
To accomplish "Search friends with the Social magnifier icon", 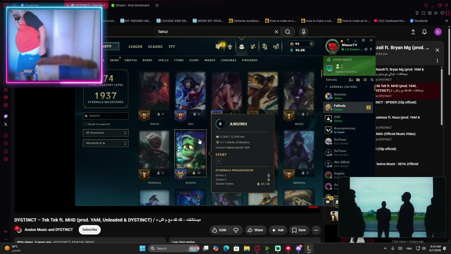I will pyautogui.click(x=372, y=80).
